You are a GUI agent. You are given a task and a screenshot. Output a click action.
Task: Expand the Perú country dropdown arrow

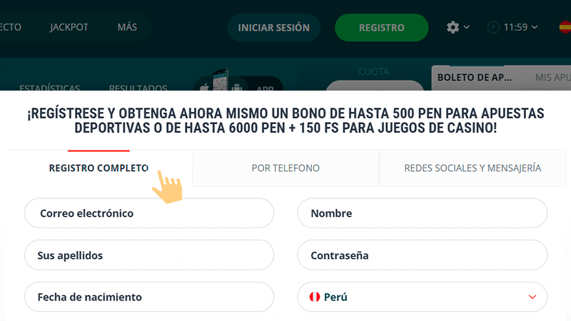(x=532, y=297)
